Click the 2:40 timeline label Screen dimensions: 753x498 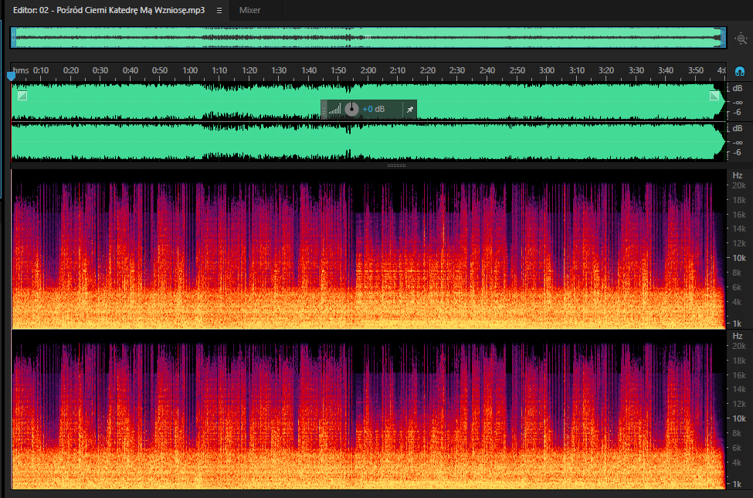click(487, 70)
